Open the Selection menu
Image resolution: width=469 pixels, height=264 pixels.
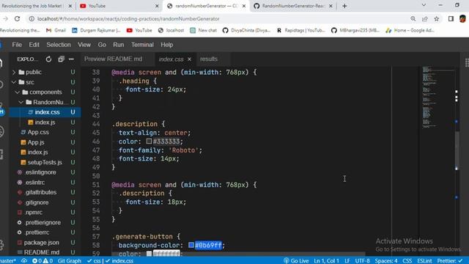(x=59, y=45)
